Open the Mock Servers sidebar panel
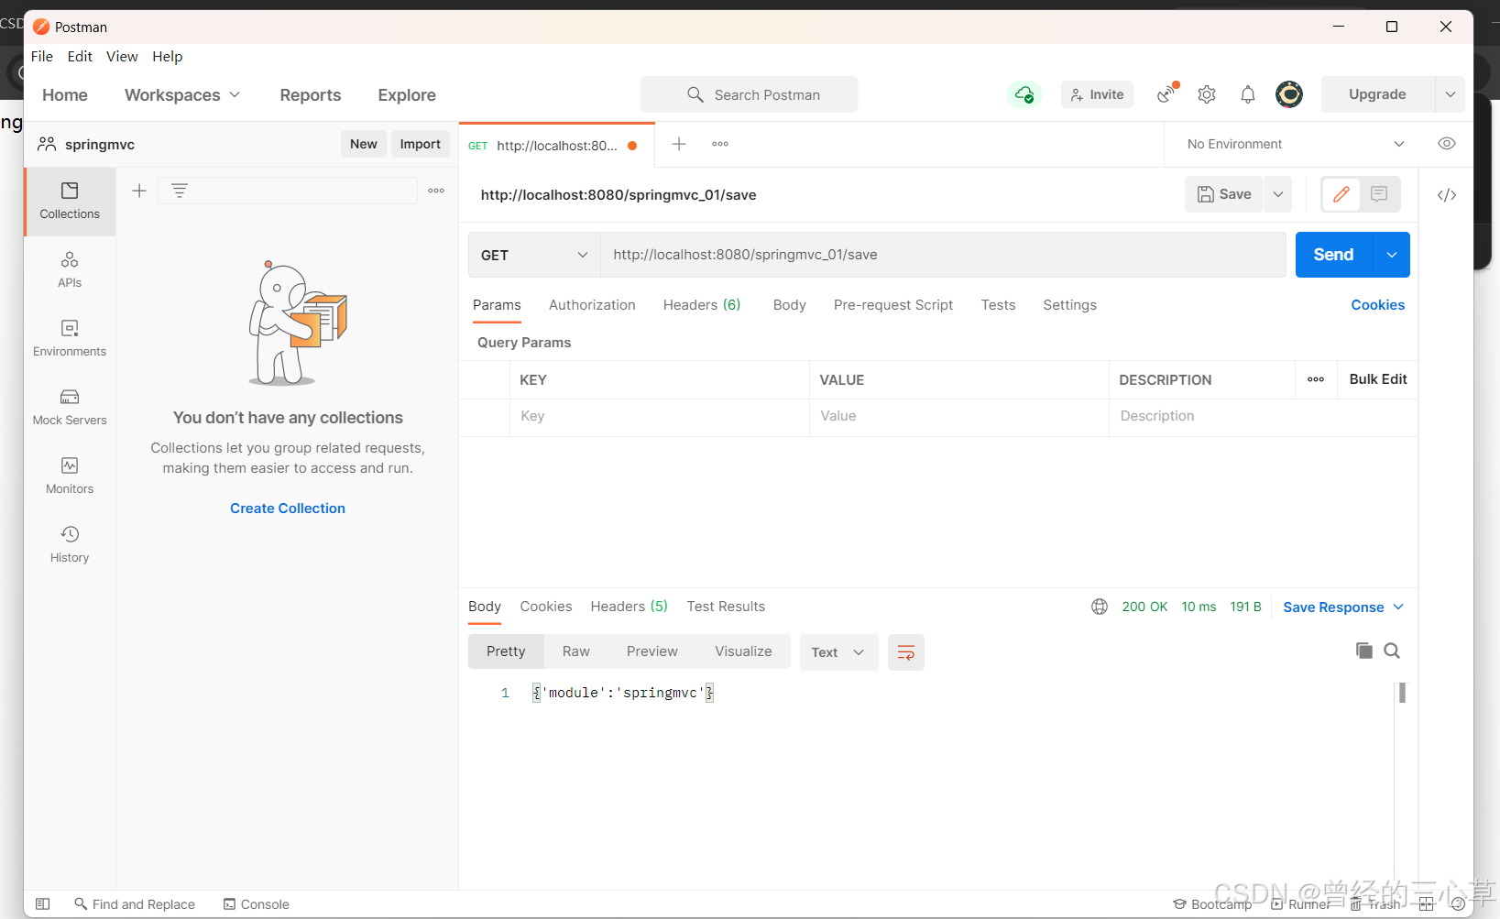1500x919 pixels. pyautogui.click(x=70, y=407)
